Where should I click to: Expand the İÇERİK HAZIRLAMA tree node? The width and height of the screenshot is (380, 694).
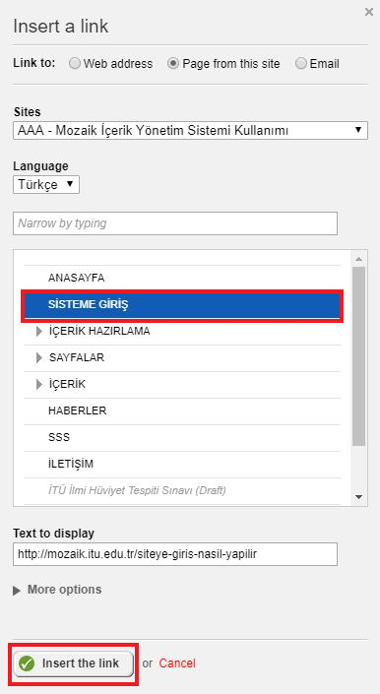[39, 331]
